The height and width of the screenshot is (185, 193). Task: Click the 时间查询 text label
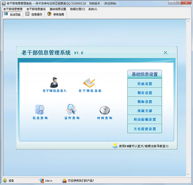105,118
